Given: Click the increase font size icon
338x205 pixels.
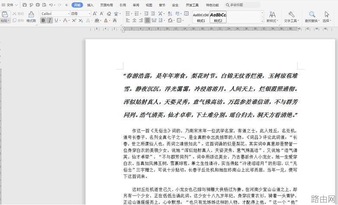Looking at the screenshot, I should 95,14.
